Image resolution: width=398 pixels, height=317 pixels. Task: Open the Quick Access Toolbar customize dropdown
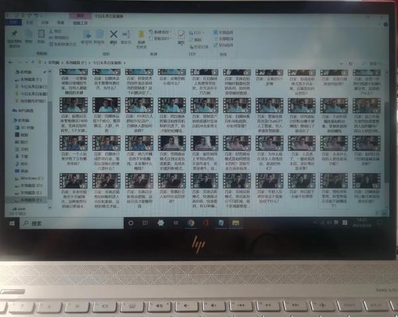pyautogui.click(x=42, y=16)
